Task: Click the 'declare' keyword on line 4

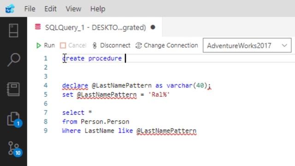Action: (x=75, y=86)
